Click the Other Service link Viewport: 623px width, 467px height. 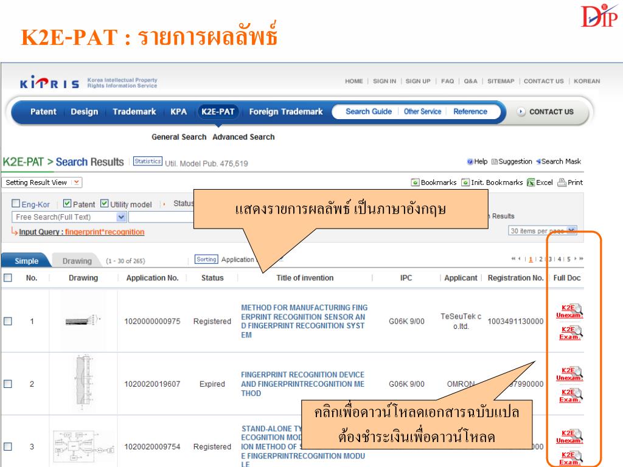click(x=422, y=112)
